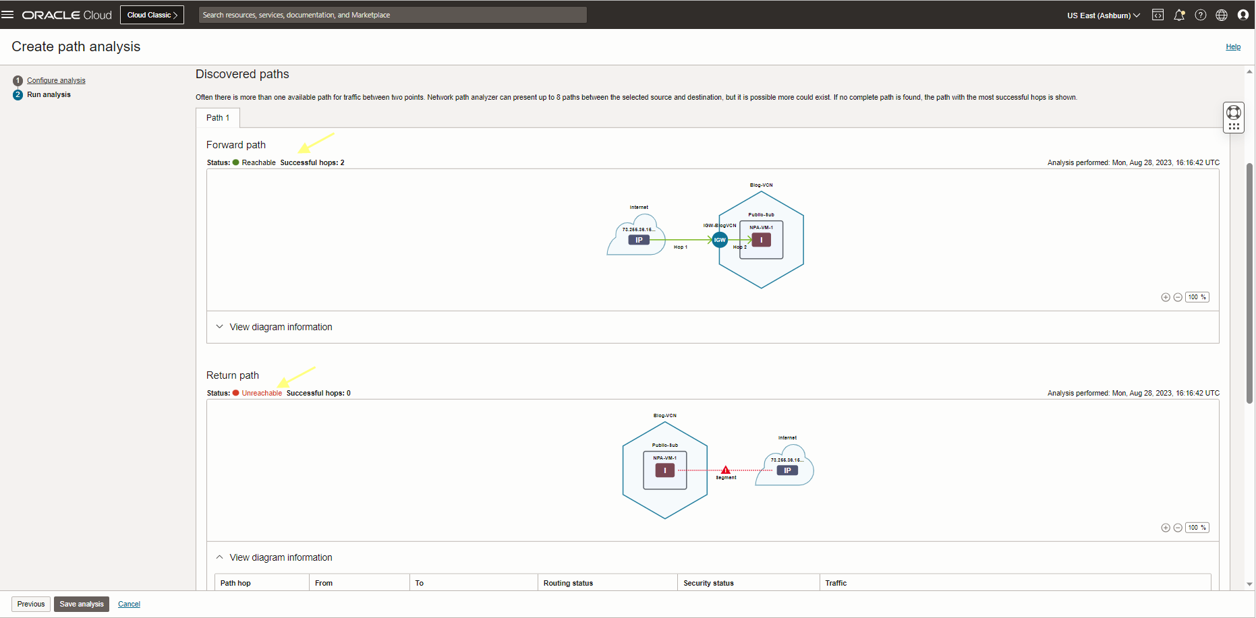Zoom out on the Return path diagram
The height and width of the screenshot is (618, 1256).
(1178, 528)
